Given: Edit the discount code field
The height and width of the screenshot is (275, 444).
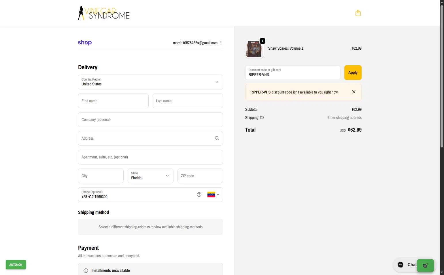Looking at the screenshot, I should [293, 72].
